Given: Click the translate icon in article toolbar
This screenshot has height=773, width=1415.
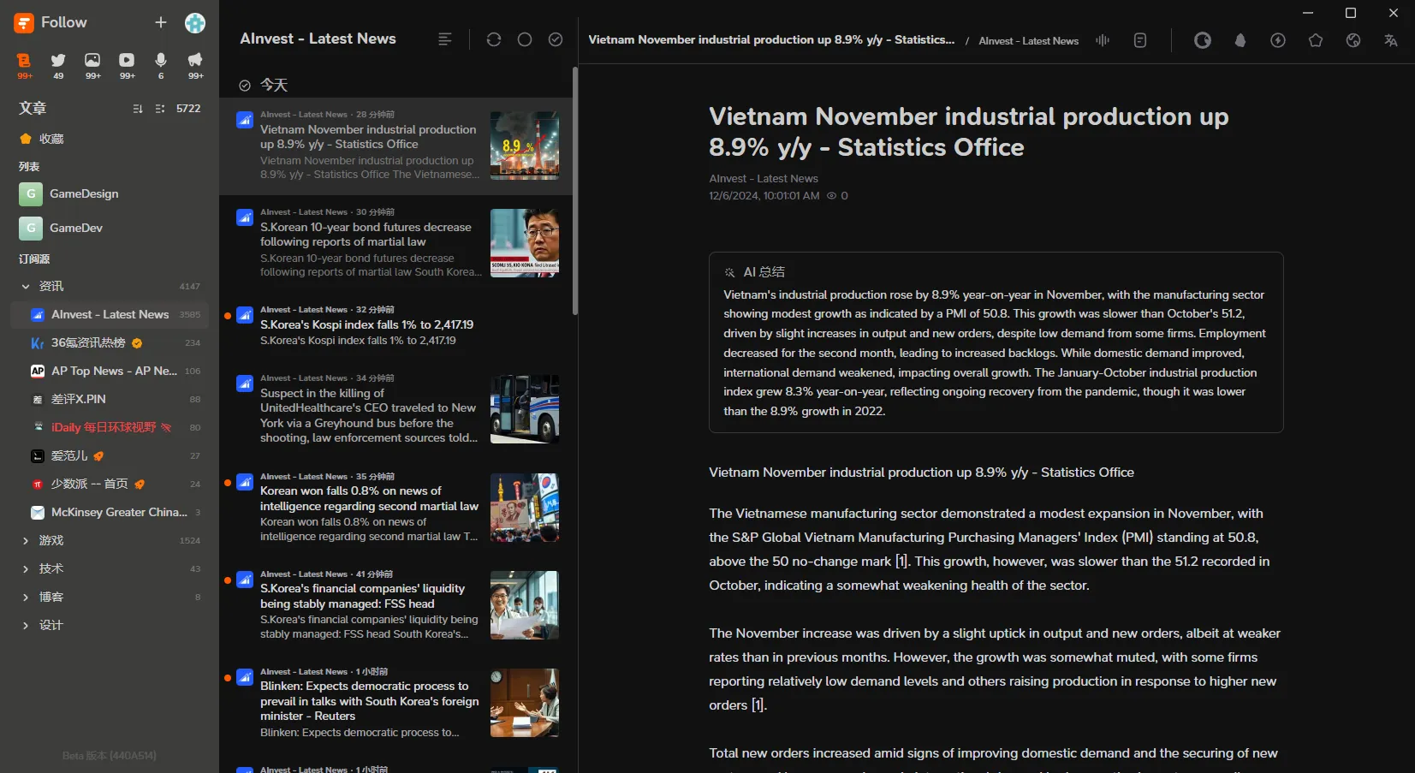Looking at the screenshot, I should [1390, 40].
